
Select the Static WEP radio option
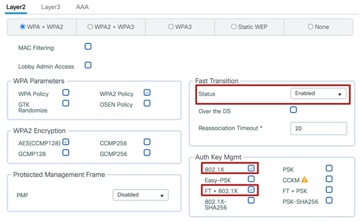233,27
